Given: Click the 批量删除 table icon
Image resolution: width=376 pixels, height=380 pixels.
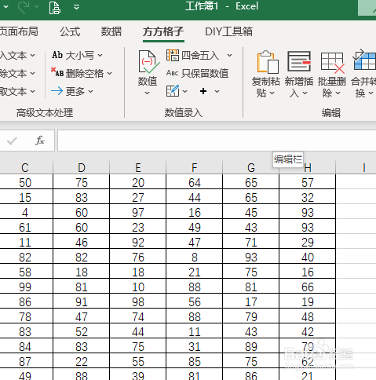Looking at the screenshot, I should (x=333, y=63).
